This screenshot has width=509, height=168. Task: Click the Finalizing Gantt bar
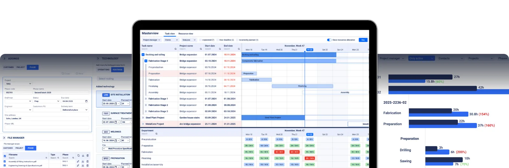(x=302, y=86)
